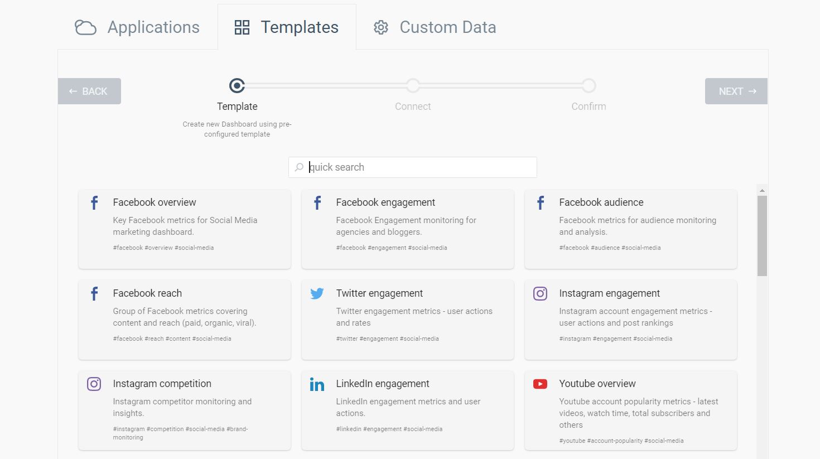Click the '#twitter #engagement #social-media' tags
820x459 pixels.
tap(387, 339)
